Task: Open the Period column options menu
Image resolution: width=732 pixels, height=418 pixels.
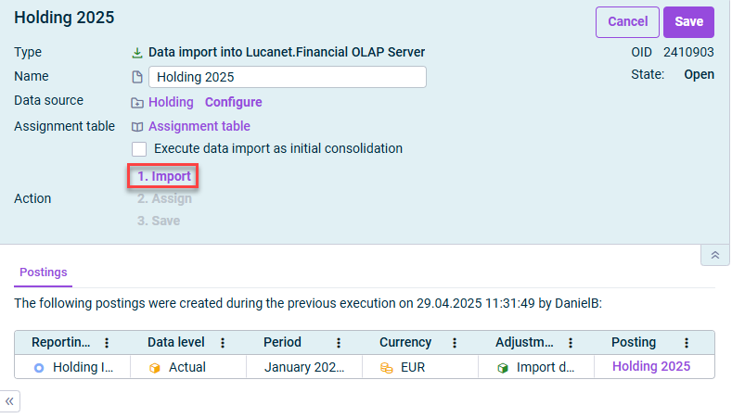Action: click(x=339, y=343)
